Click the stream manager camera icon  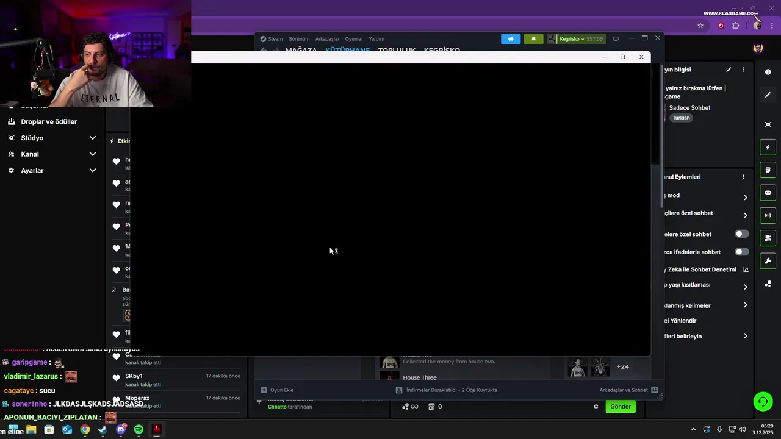pyautogui.click(x=768, y=238)
